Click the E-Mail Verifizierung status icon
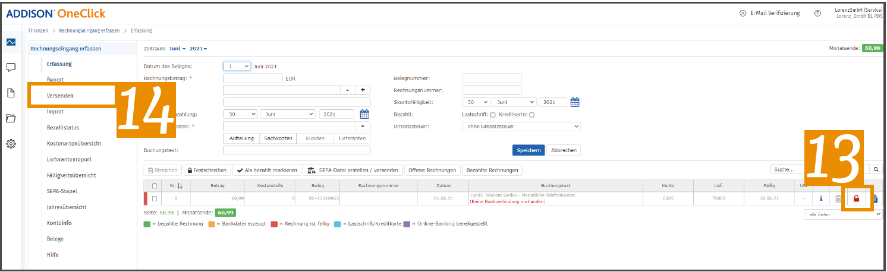This screenshot has height=272, width=887. tap(743, 13)
